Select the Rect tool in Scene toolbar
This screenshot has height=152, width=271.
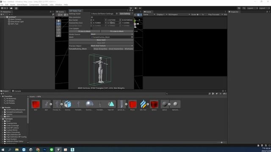[x=58, y=33]
